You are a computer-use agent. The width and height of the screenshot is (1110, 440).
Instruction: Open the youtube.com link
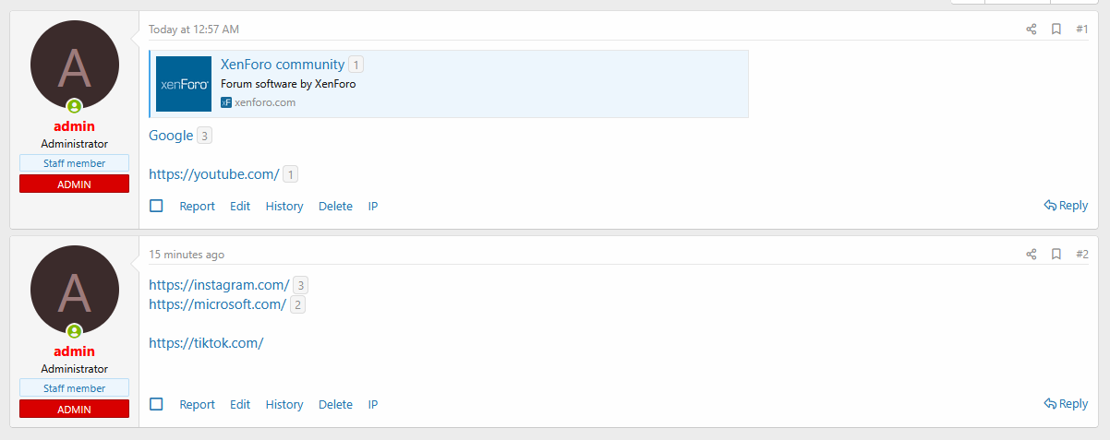point(213,174)
